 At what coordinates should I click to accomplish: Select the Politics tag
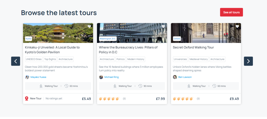[120, 59]
